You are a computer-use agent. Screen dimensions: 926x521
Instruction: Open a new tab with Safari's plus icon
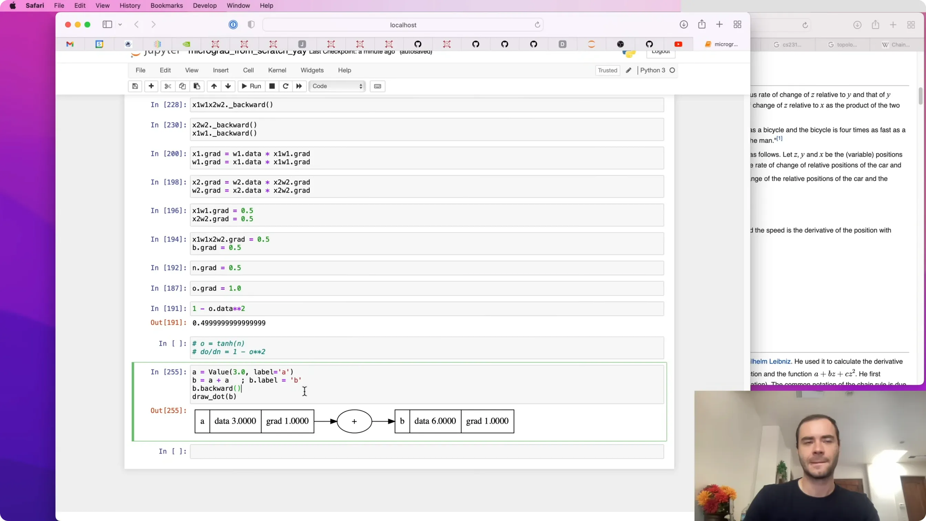(719, 24)
